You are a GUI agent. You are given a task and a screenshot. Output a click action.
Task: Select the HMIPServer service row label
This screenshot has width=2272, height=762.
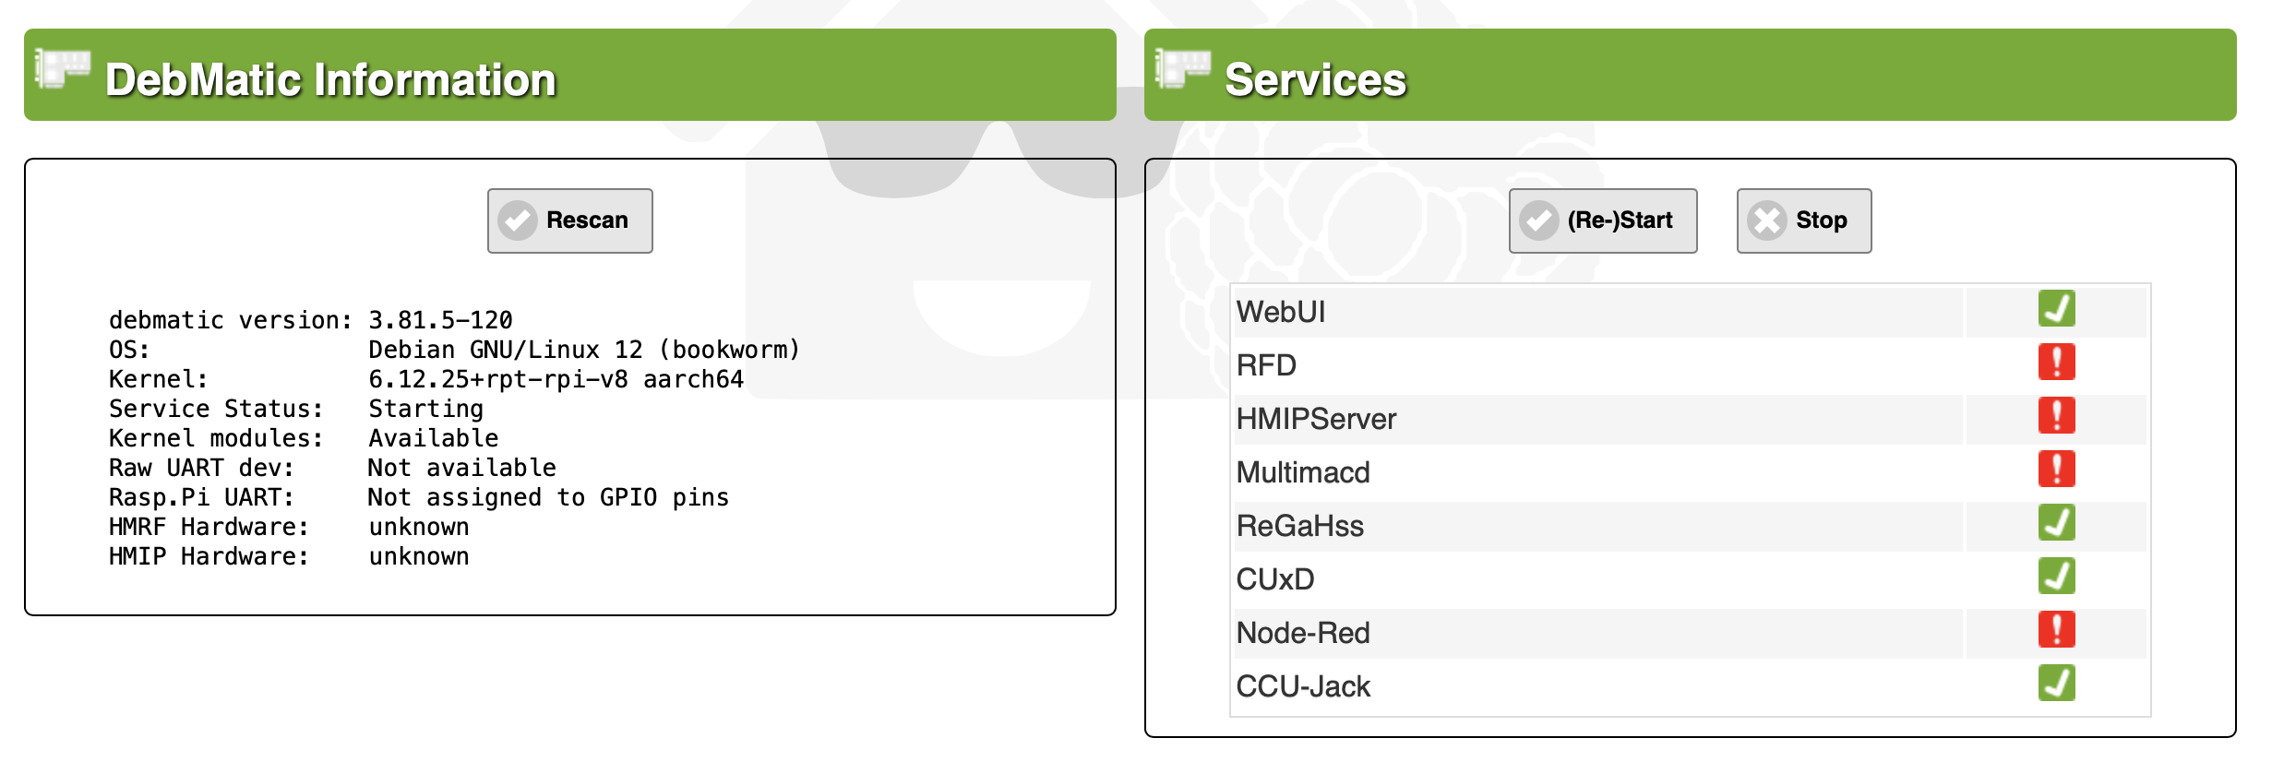(1316, 419)
